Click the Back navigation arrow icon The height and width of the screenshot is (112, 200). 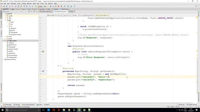click(x=30, y=6)
